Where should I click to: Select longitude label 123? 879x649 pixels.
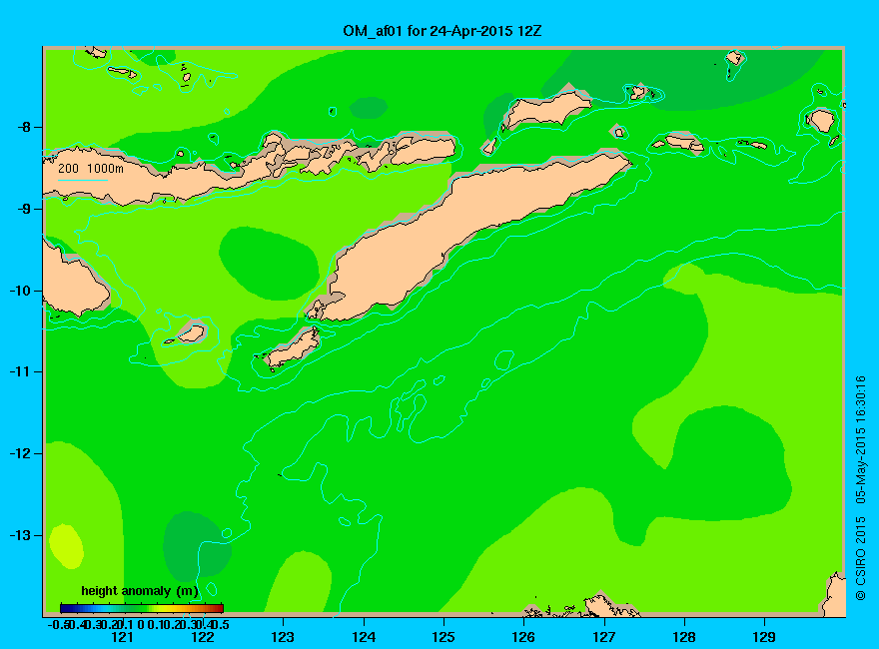283,637
